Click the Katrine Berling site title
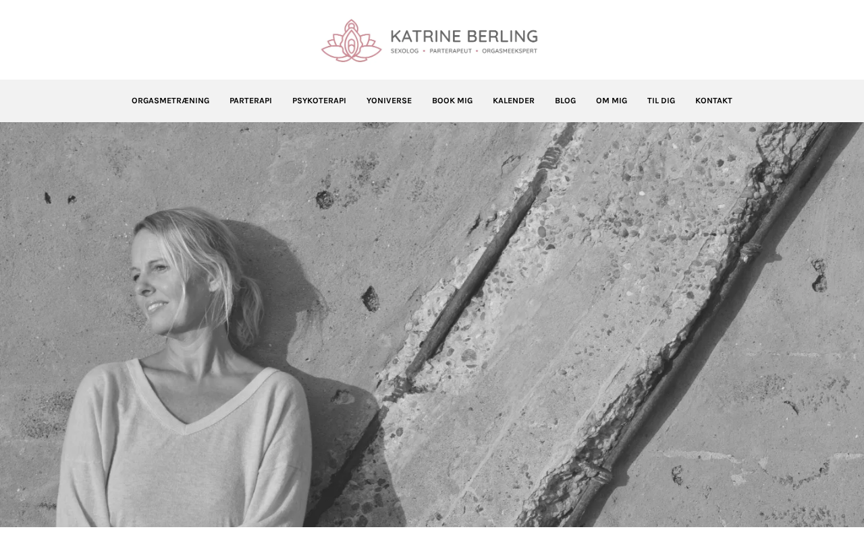This screenshot has height=540, width=864. click(464, 36)
